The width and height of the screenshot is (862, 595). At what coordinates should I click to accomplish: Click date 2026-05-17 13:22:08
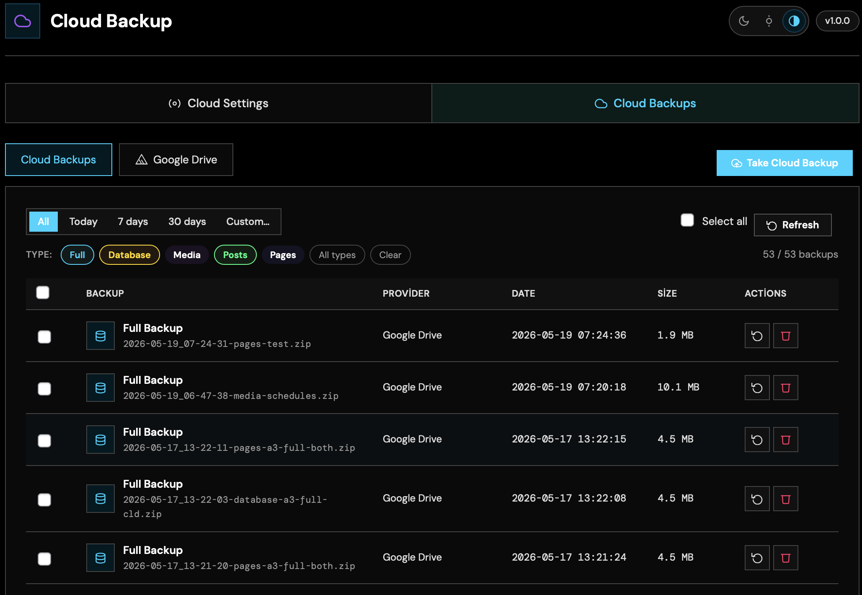[x=569, y=498]
